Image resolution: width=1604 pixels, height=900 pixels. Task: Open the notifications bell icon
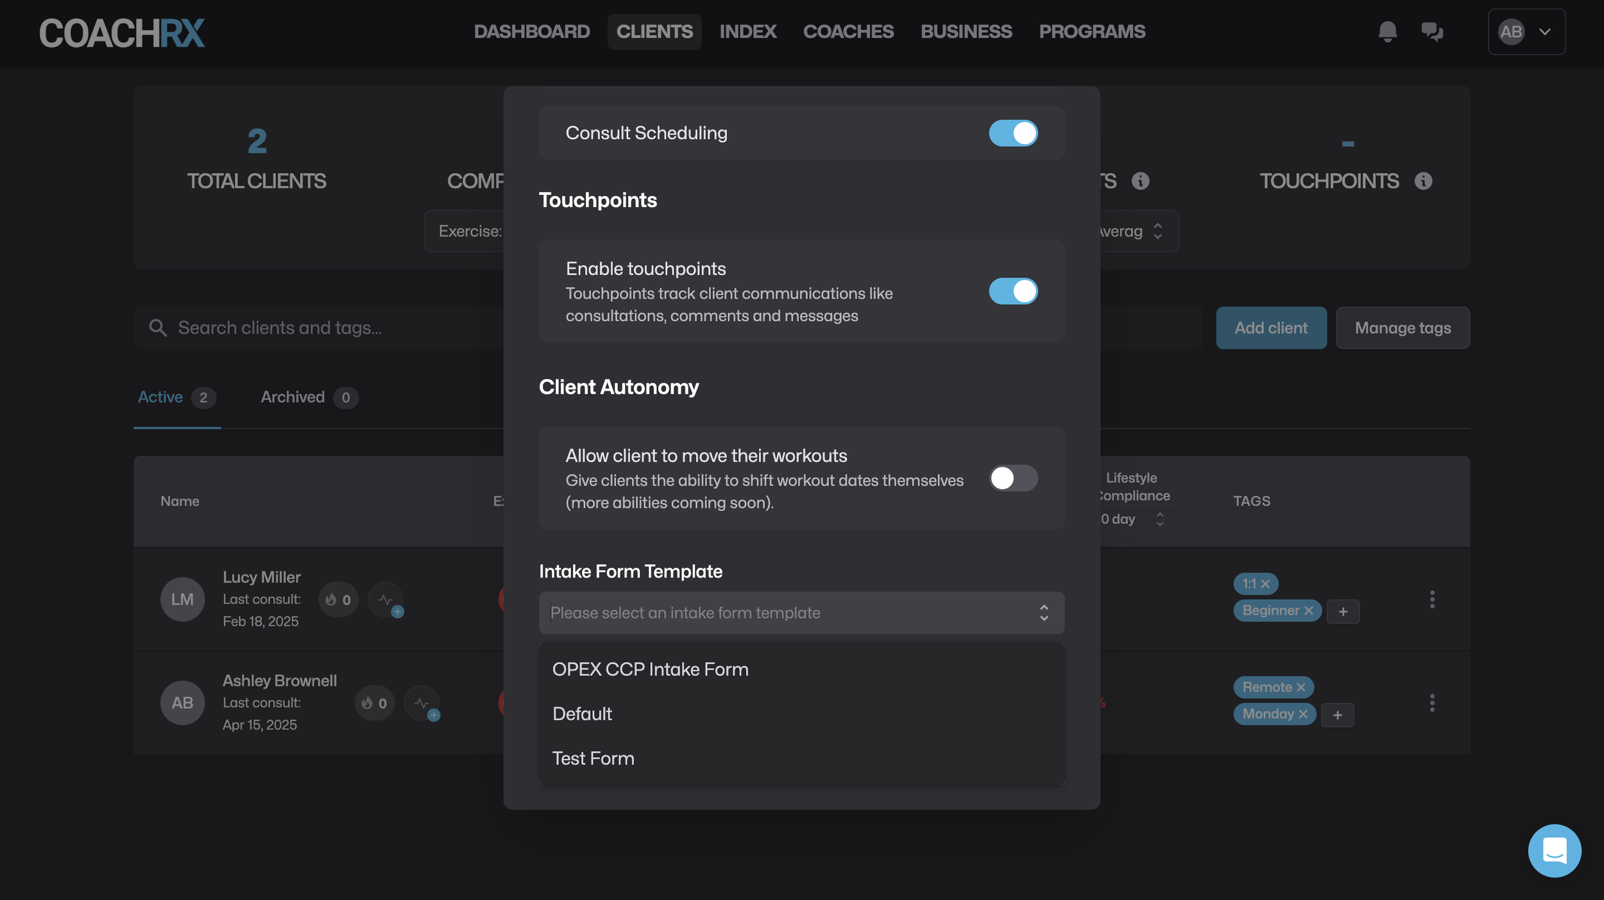tap(1387, 31)
